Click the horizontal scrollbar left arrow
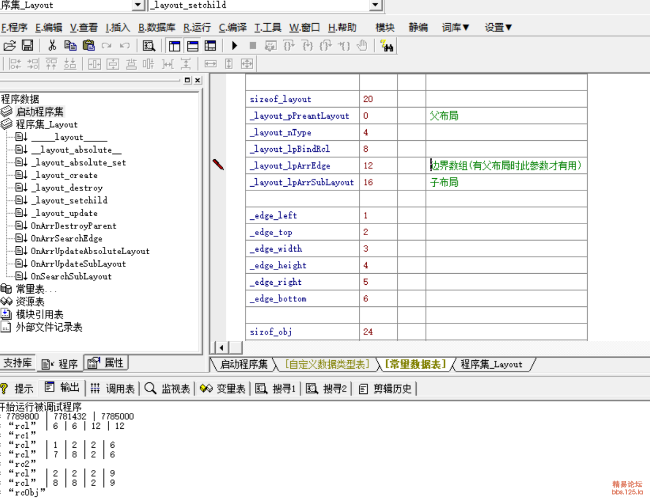 [x=222, y=348]
